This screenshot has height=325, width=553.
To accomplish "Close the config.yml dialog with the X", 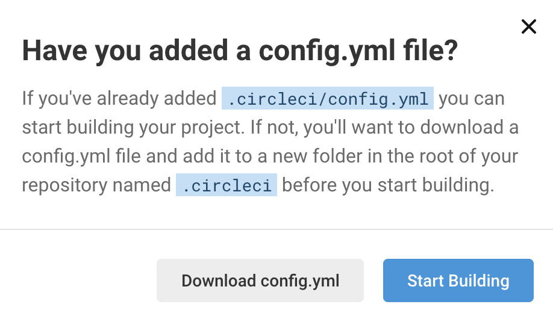I will point(528,26).
